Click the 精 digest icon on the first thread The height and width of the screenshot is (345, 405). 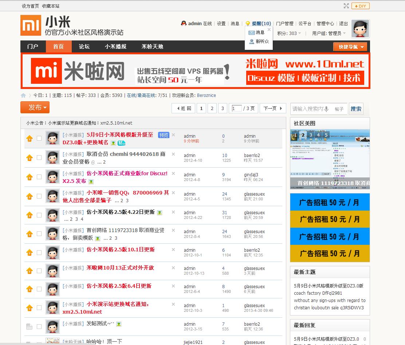(121, 143)
